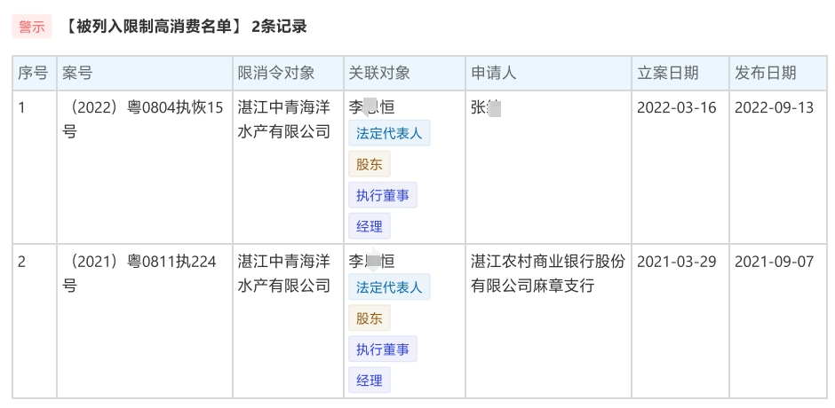The height and width of the screenshot is (408, 835).
Task: Click the 执行董事 tag in row 2
Action: click(x=383, y=349)
